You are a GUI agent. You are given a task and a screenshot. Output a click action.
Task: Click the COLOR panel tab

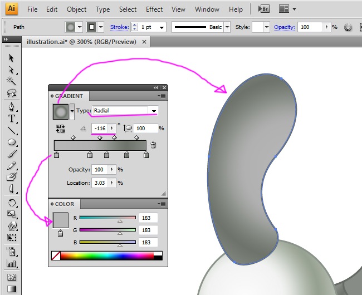(x=65, y=204)
